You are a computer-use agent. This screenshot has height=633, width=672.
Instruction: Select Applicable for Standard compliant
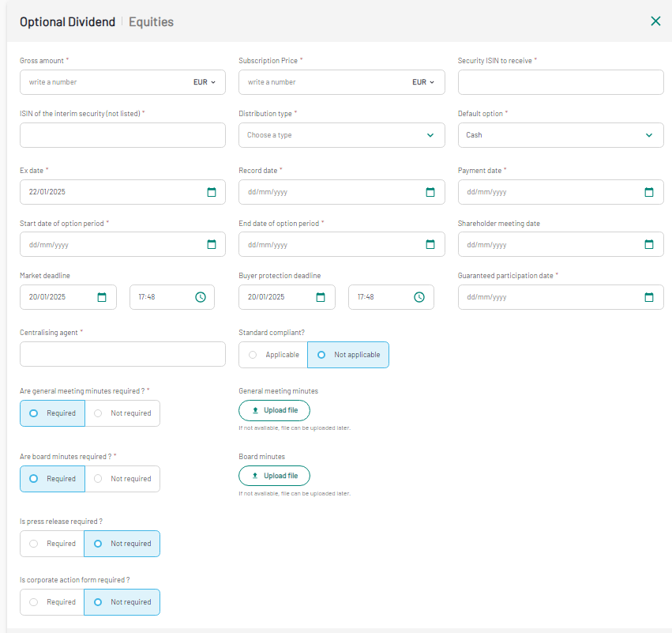pos(273,355)
